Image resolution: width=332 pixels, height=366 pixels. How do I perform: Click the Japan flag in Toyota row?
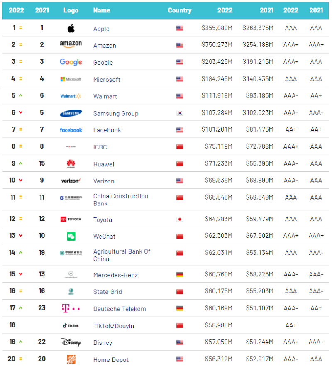click(x=180, y=220)
